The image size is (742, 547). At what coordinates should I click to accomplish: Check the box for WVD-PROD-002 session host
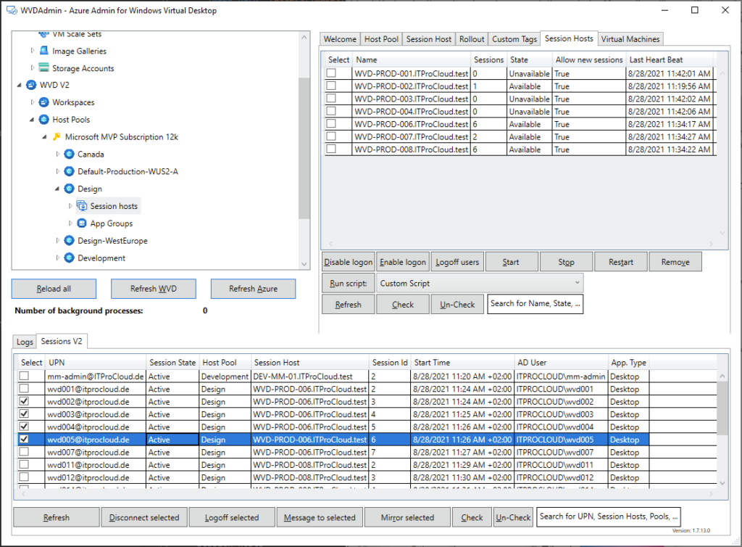331,86
